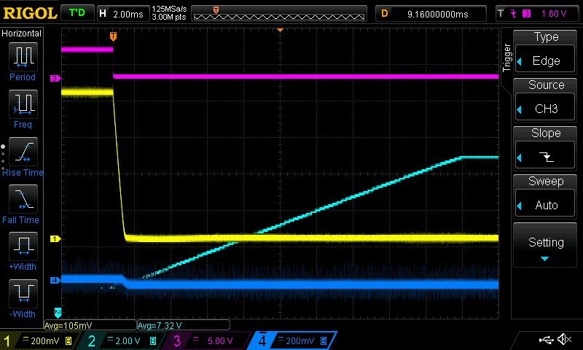The height and width of the screenshot is (350, 583).
Task: Toggle active channel 4 200mV label
Action: tap(293, 341)
